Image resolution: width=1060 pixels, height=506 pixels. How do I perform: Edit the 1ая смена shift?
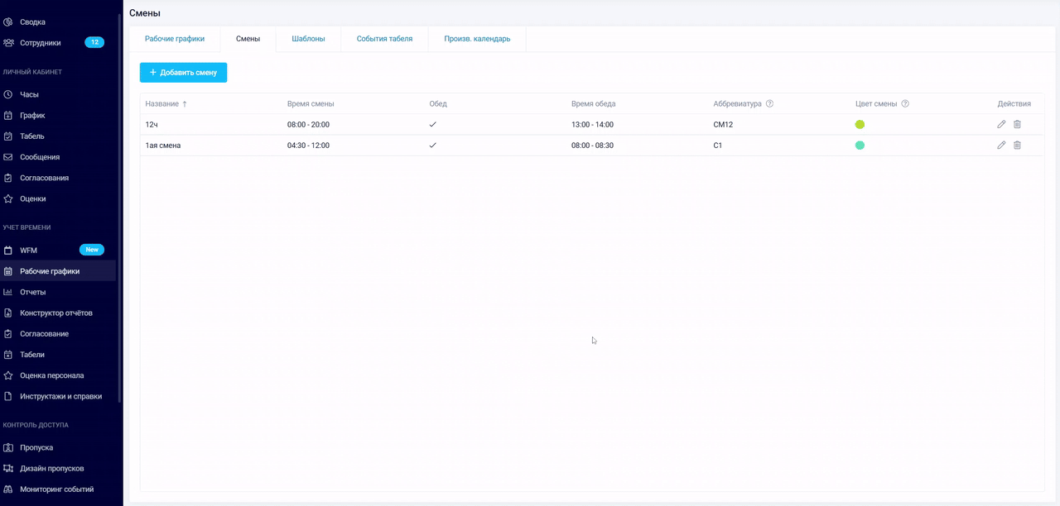click(x=1001, y=145)
